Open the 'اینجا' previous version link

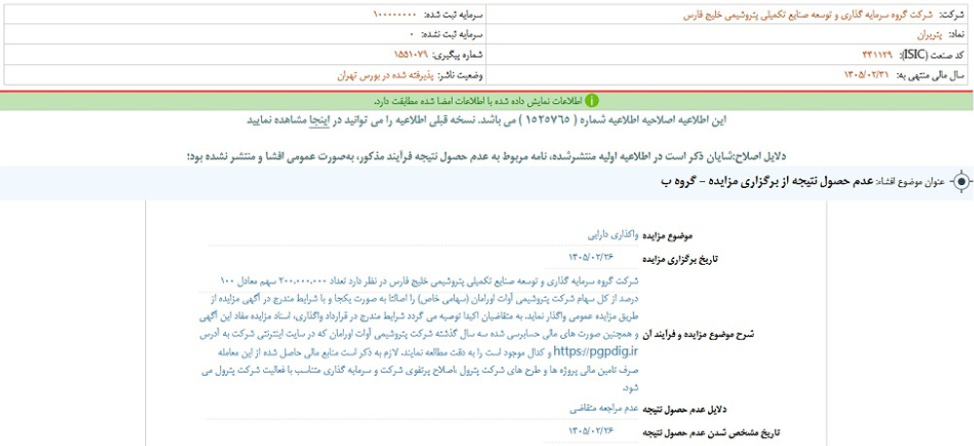pyautogui.click(x=319, y=121)
